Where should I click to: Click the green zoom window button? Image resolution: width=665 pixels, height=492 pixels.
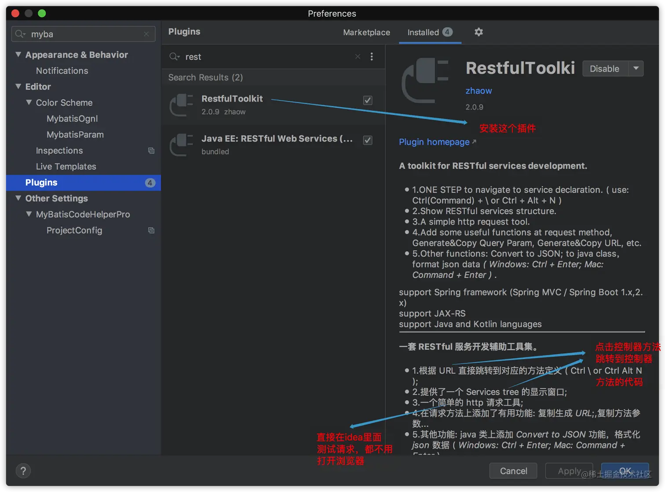point(42,13)
